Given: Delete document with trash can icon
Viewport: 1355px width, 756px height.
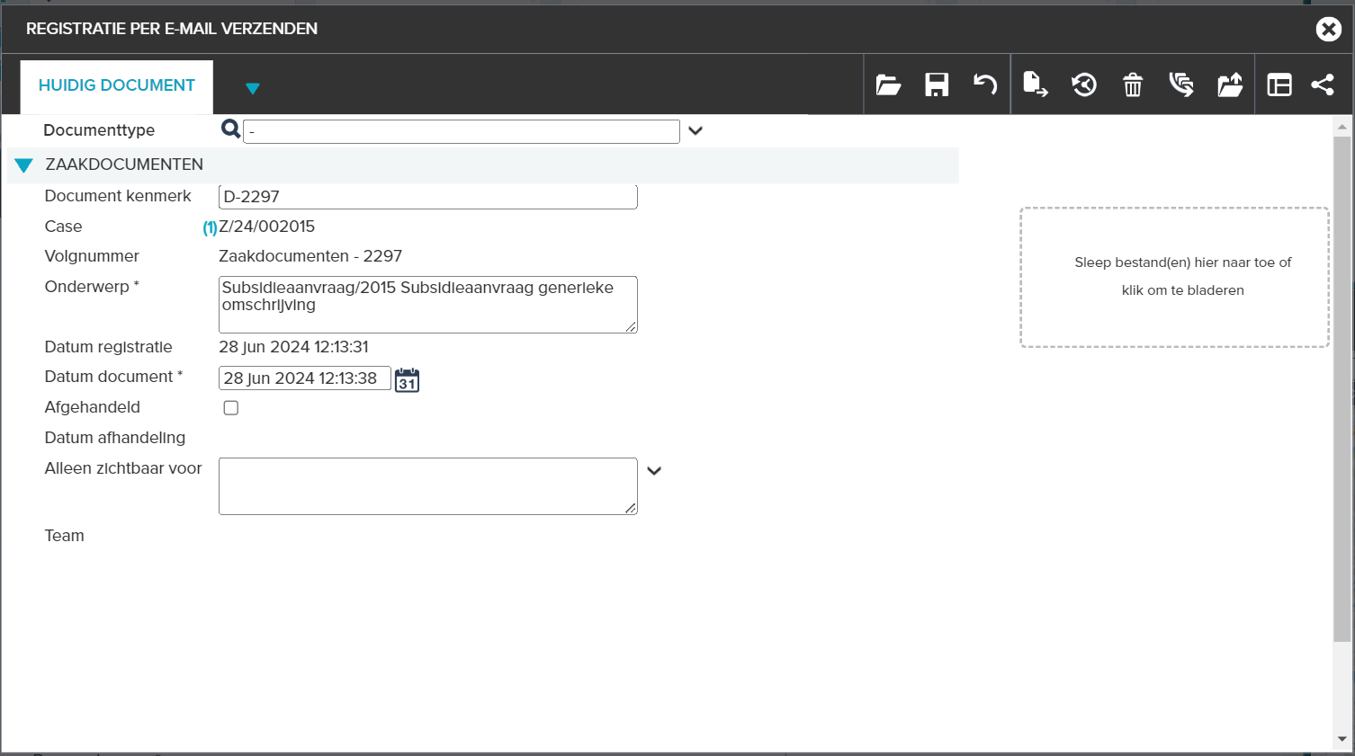Looking at the screenshot, I should (1133, 84).
